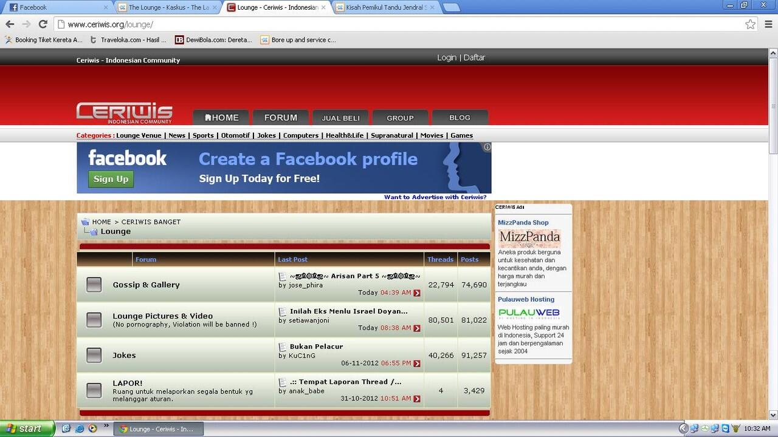
Task: Open the Chrome wrench menu
Action: point(768,24)
